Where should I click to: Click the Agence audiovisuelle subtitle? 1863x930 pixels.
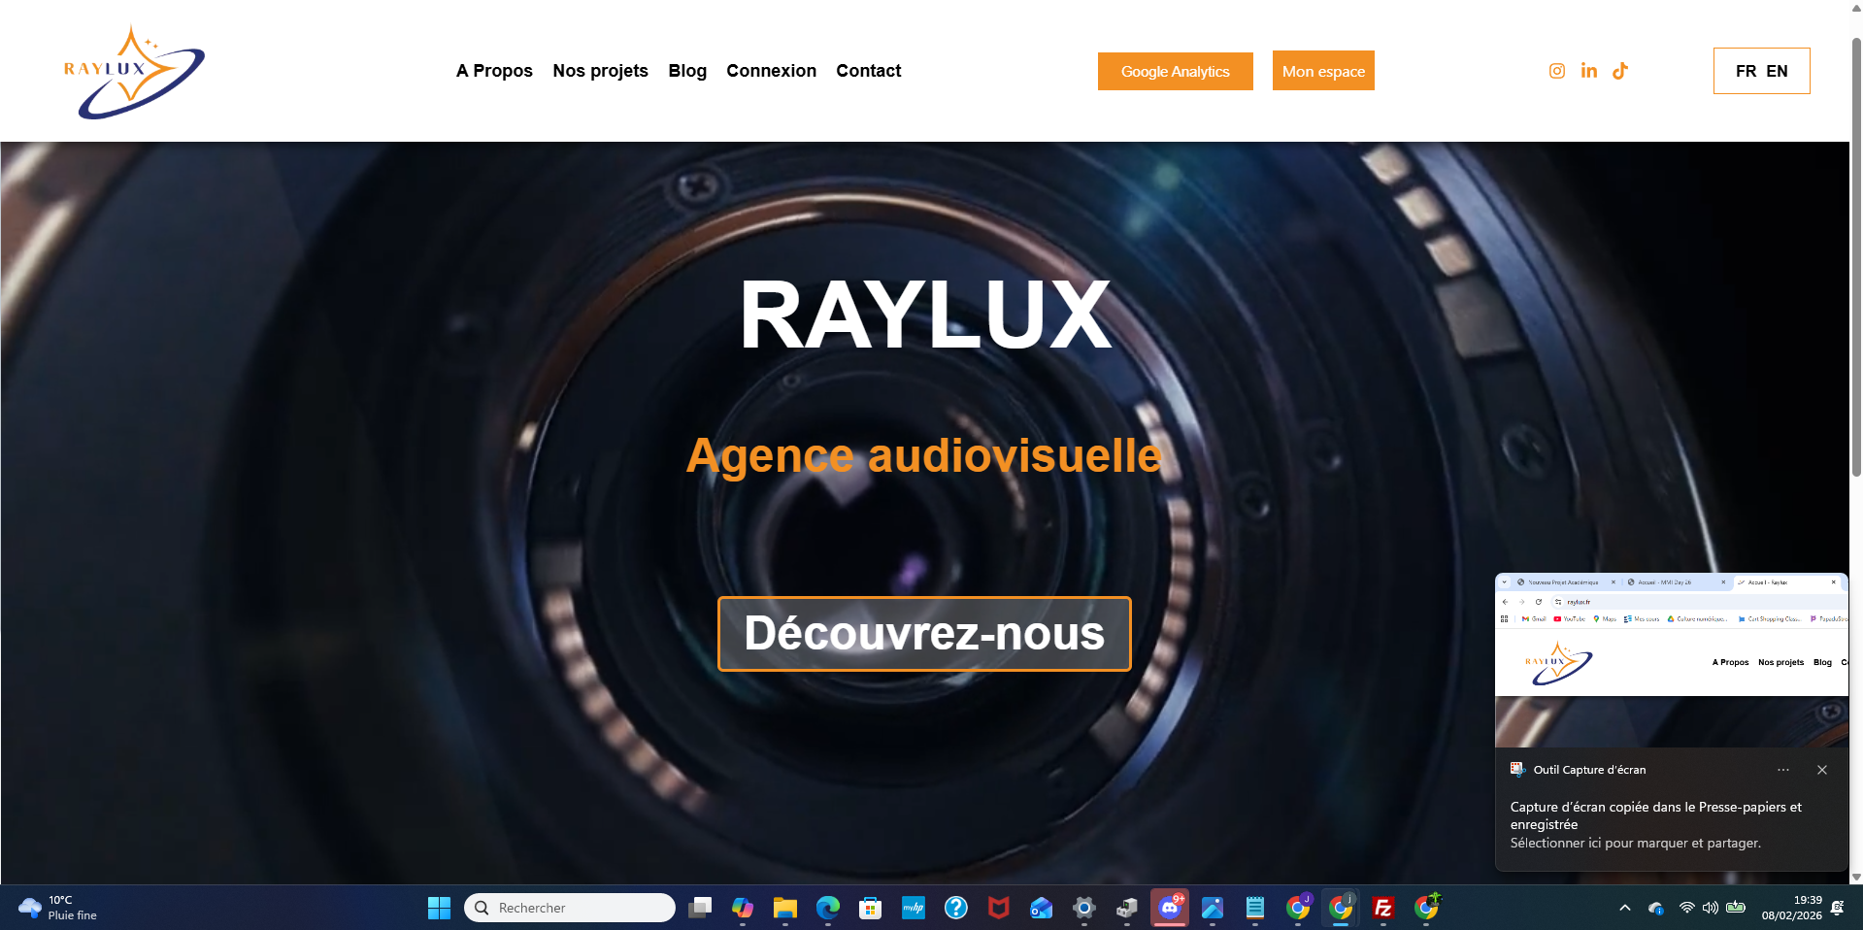pos(924,455)
